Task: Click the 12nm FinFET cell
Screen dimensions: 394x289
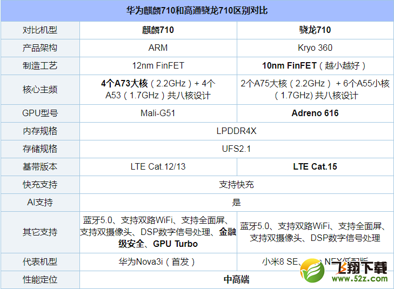Action: [158, 66]
